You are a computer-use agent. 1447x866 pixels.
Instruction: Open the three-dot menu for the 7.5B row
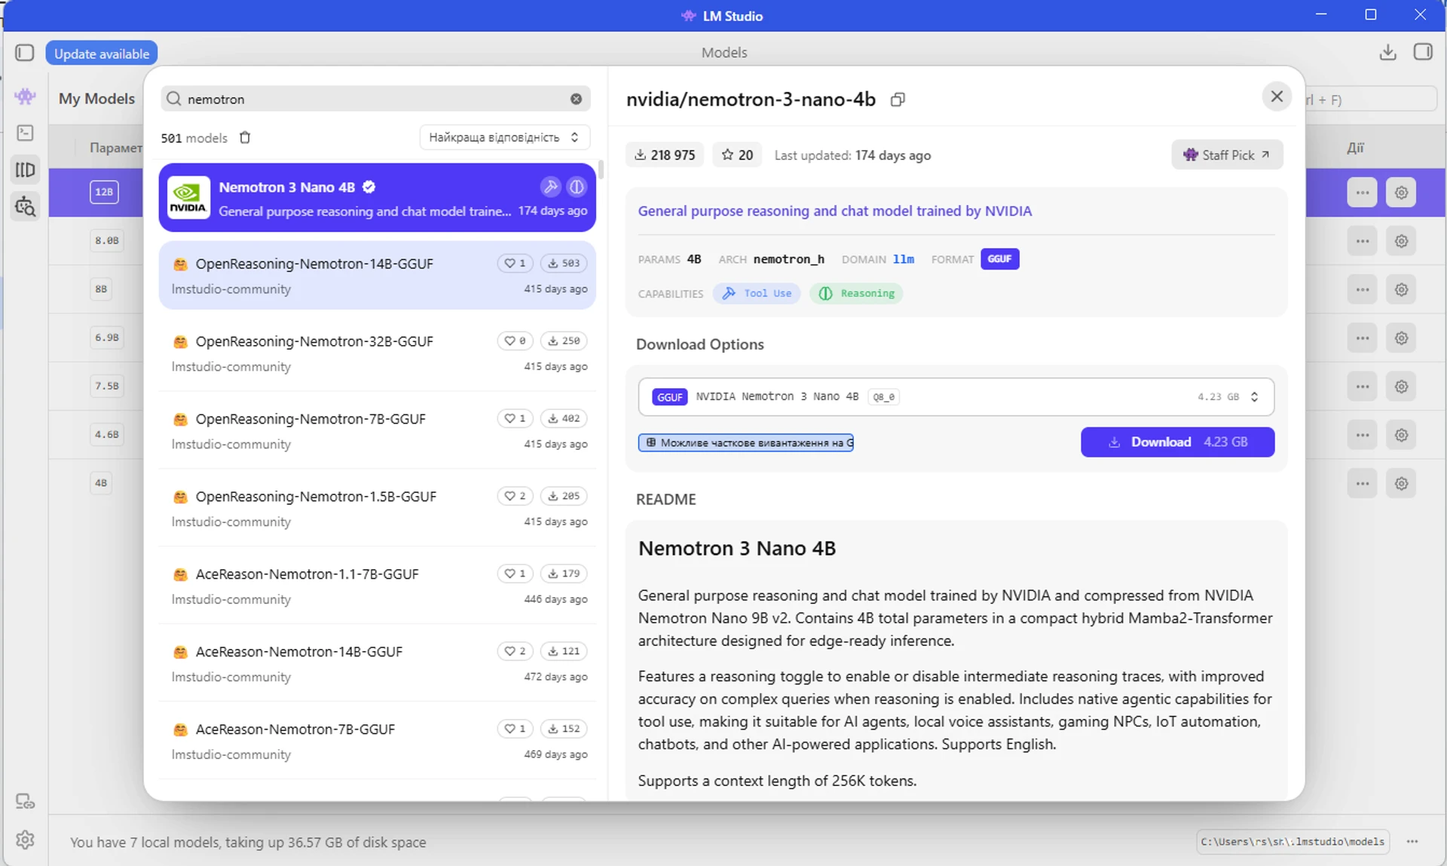[x=1362, y=387]
